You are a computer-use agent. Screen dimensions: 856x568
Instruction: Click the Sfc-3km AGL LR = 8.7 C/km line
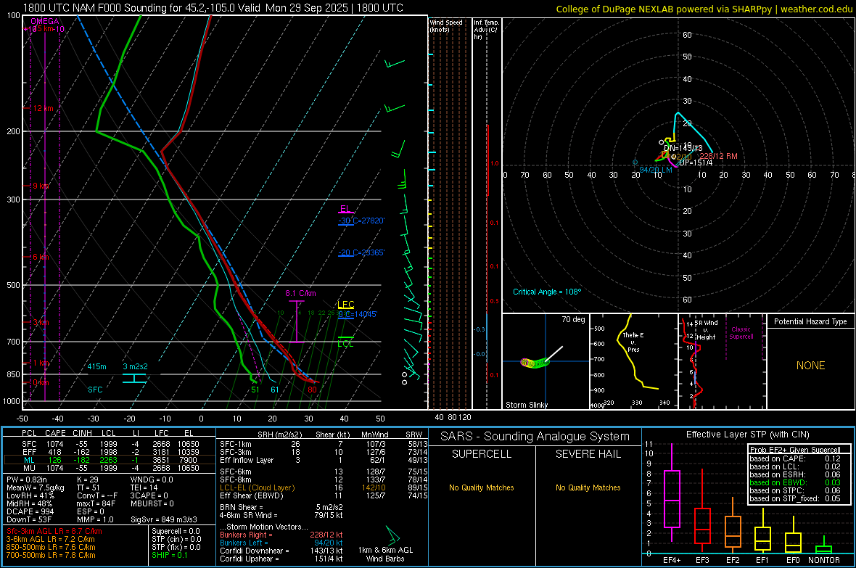[54, 531]
